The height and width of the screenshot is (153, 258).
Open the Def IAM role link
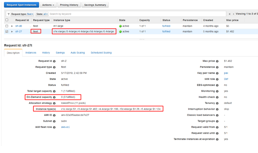tap(226, 79)
